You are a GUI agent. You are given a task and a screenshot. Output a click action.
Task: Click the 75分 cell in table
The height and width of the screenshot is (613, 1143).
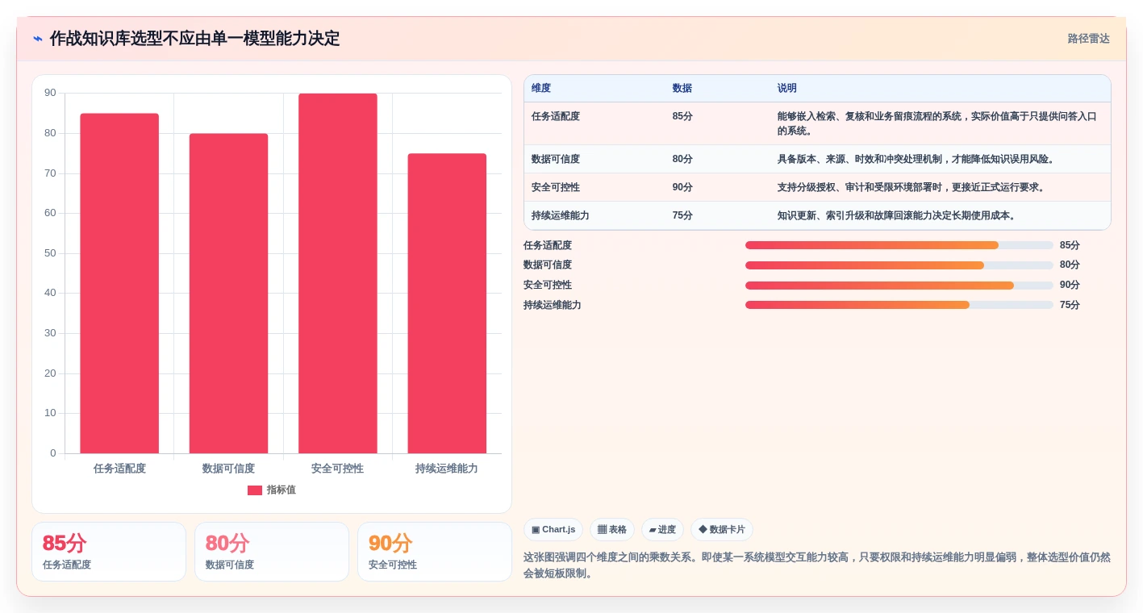click(682, 215)
